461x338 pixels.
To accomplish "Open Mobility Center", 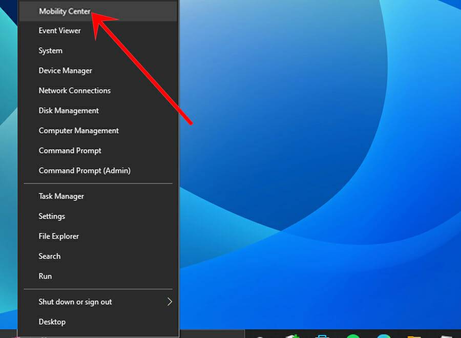I will pos(65,11).
